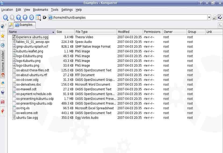Image resolution: width=223 pixels, height=153 pixels.
Task: Open the Network globe sidebar panel
Action: (3, 92)
